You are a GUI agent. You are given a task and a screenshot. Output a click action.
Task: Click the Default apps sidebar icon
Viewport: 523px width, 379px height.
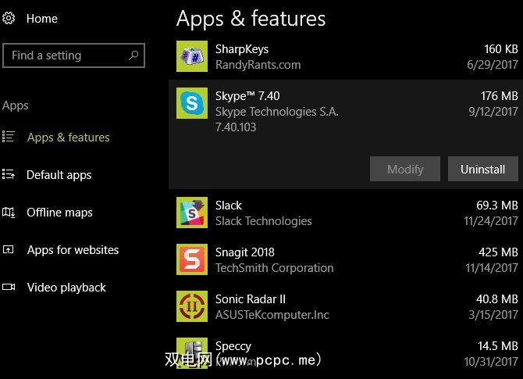pyautogui.click(x=9, y=174)
